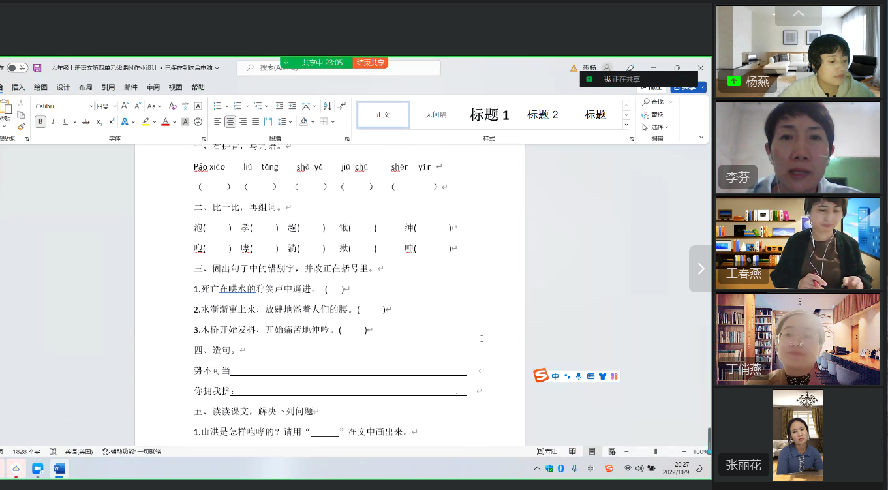
Task: Justify paragraph text
Action: [255, 122]
